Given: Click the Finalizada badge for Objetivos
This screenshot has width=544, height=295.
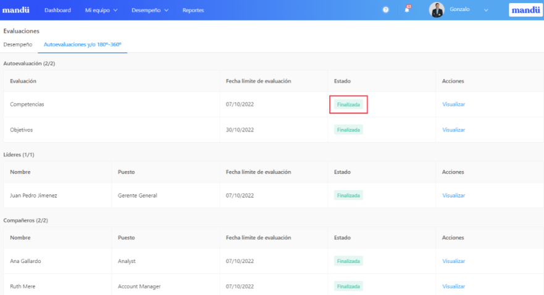Looking at the screenshot, I should click(x=348, y=130).
